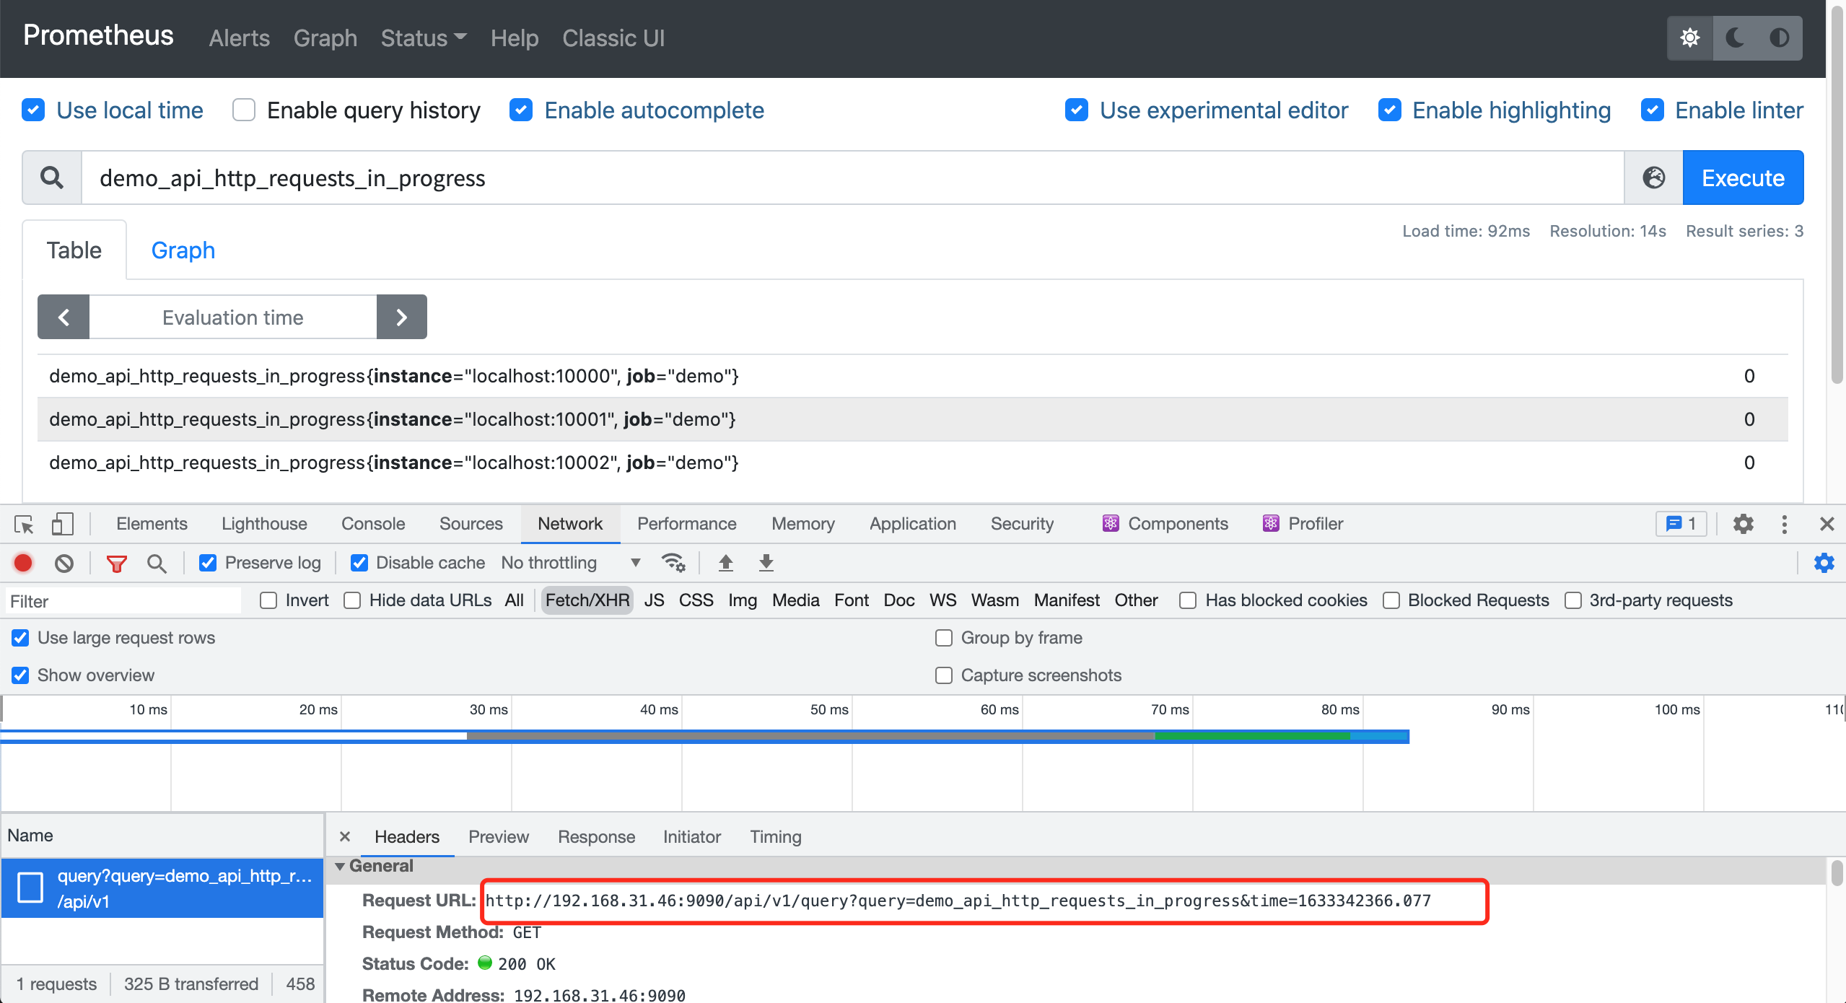The width and height of the screenshot is (1846, 1003).
Task: Toggle the network filter funnel icon
Action: (116, 564)
